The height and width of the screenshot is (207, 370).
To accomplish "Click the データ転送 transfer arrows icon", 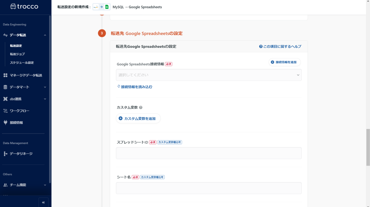I will pyautogui.click(x=5, y=35).
